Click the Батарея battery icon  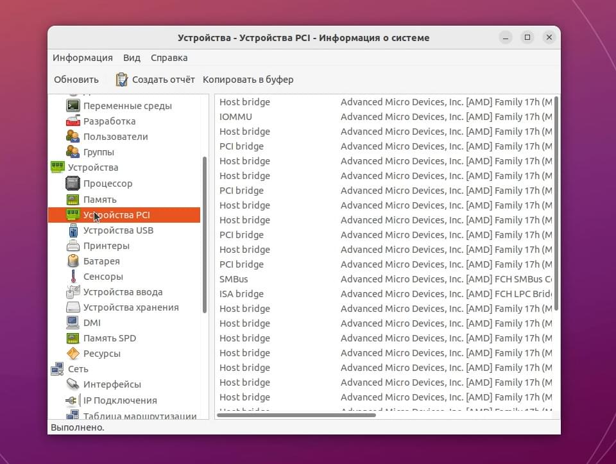(73, 261)
